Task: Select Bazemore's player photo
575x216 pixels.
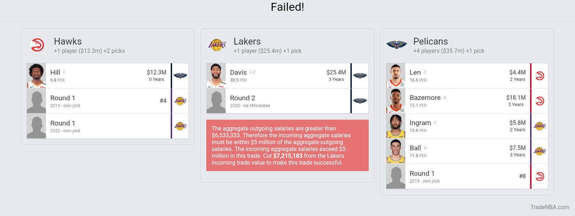Action: (x=396, y=101)
